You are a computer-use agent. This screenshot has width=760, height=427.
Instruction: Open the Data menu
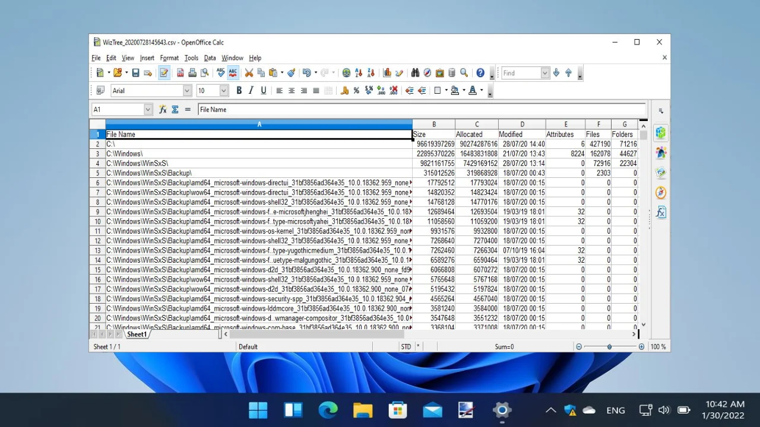click(x=210, y=58)
